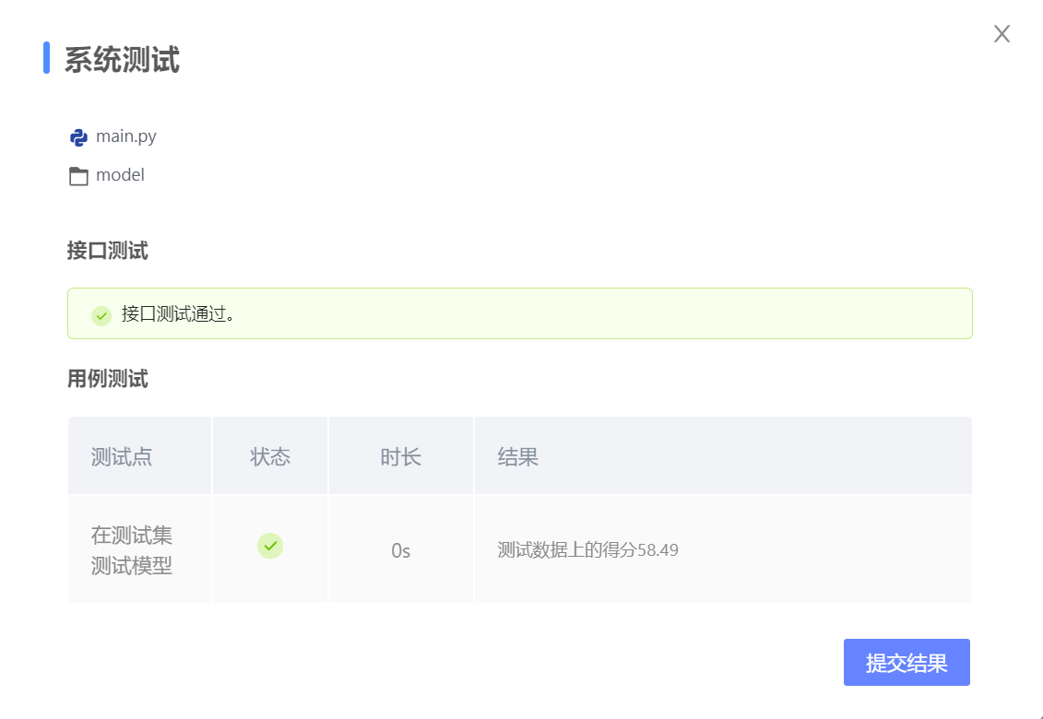The width and height of the screenshot is (1043, 719).
Task: Select the 在测试集测试模型 test point cell
Action: (x=132, y=550)
